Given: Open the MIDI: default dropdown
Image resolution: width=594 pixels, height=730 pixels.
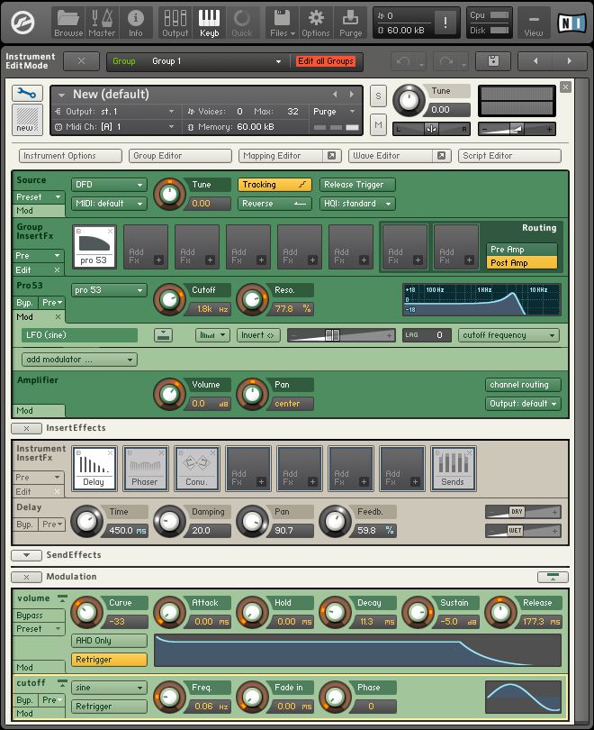Looking at the screenshot, I should click(x=109, y=204).
